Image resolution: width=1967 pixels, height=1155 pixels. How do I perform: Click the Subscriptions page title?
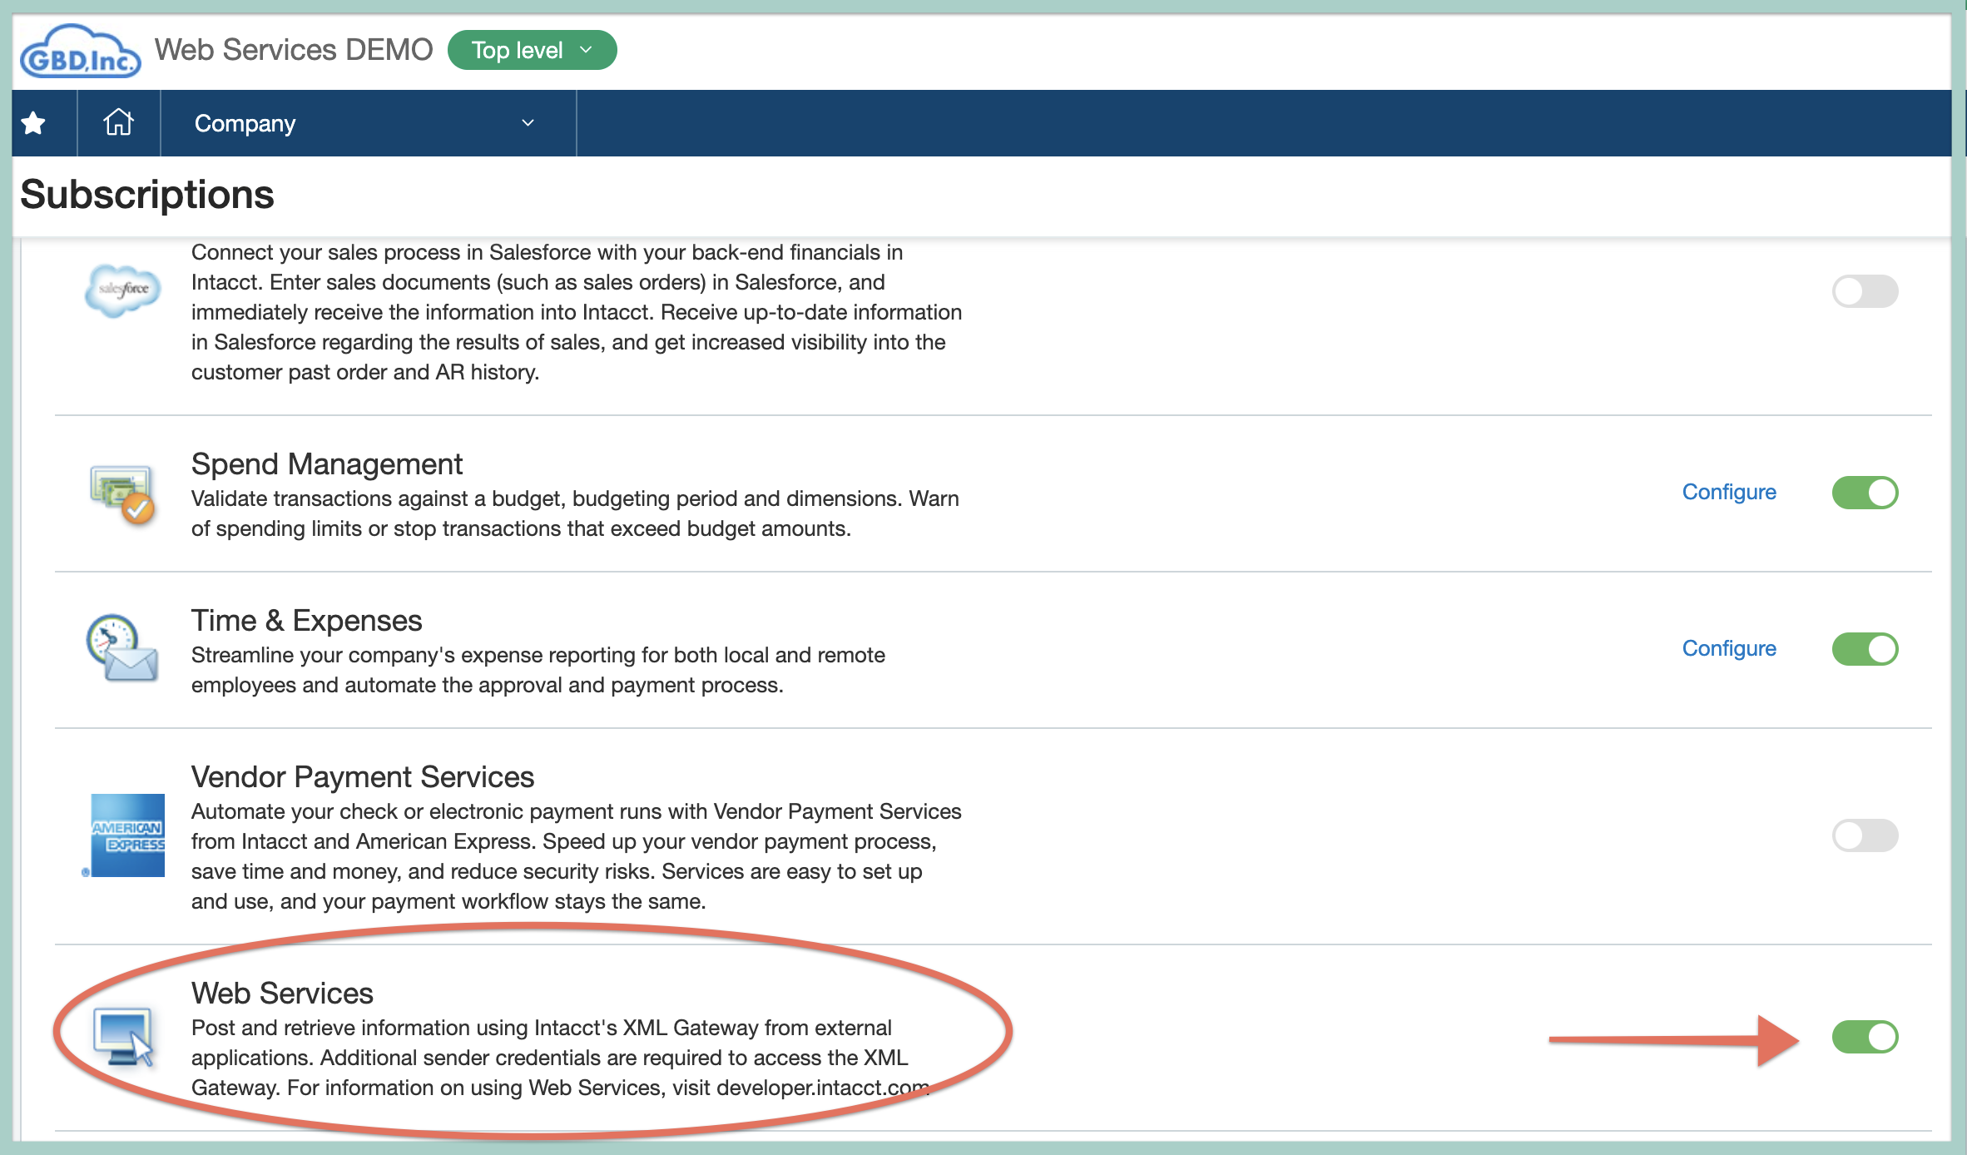point(147,195)
